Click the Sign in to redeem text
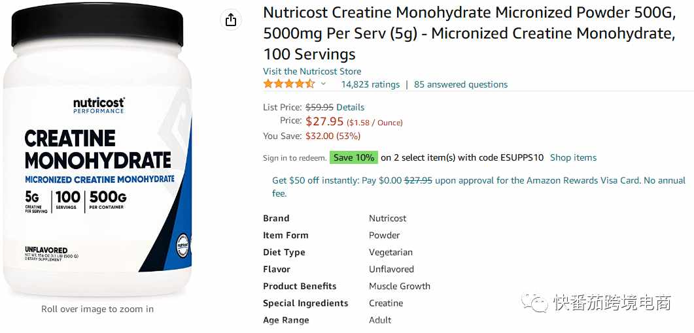The height and width of the screenshot is (333, 694). click(x=295, y=158)
